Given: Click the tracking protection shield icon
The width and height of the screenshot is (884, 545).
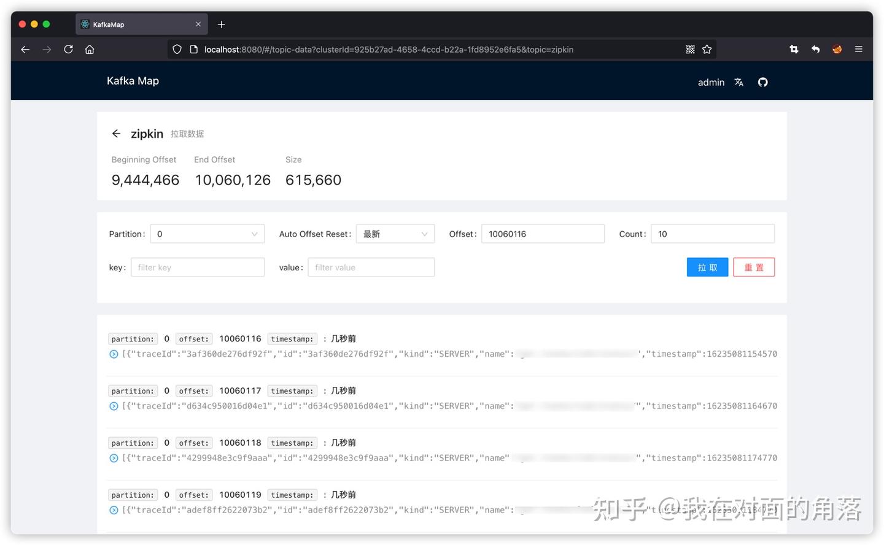Looking at the screenshot, I should [x=177, y=49].
